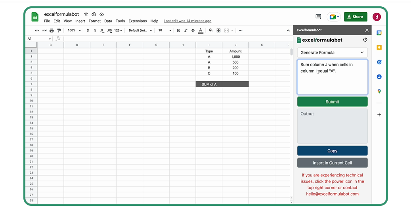Open Google Maps from side panel
This screenshot has width=411, height=213.
tap(379, 91)
